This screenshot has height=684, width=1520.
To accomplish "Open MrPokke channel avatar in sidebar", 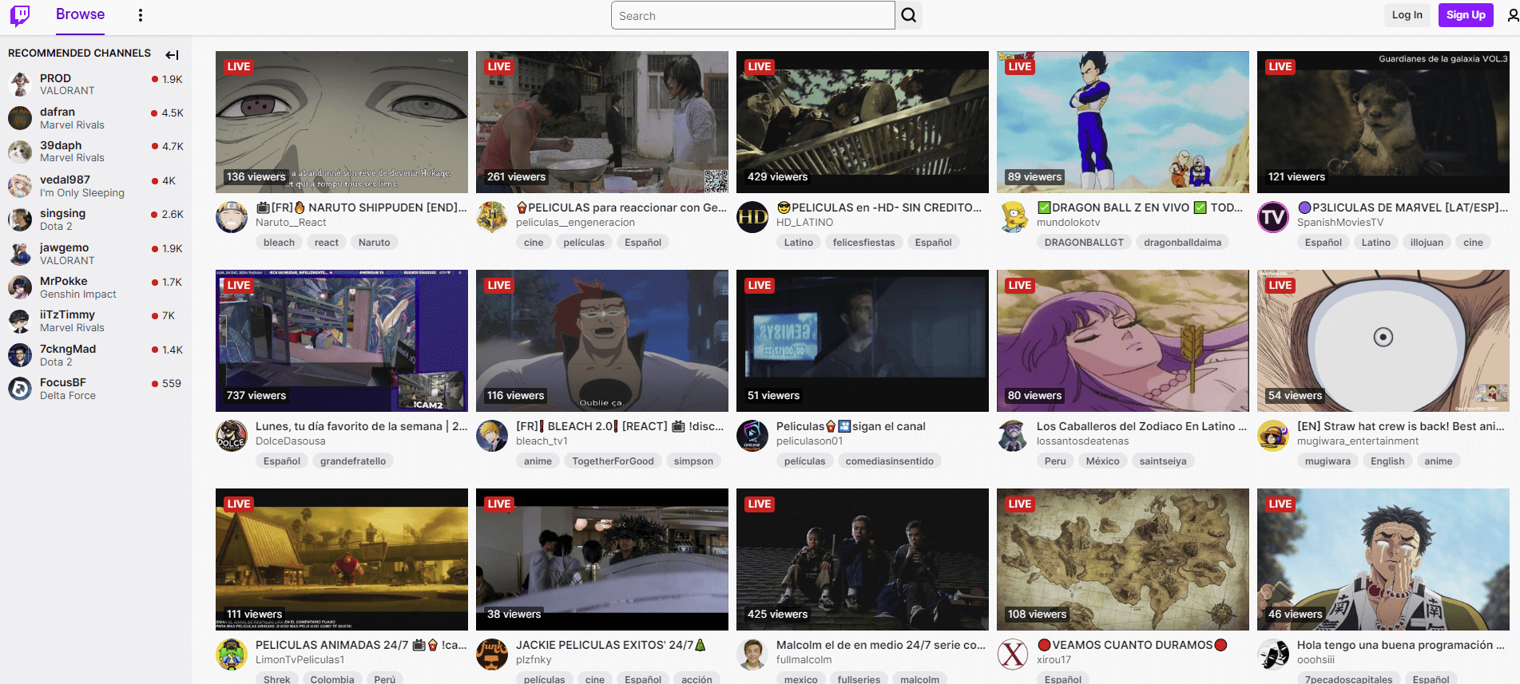I will 20,287.
